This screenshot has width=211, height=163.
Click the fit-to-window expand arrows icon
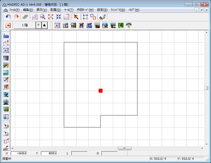[51, 17]
